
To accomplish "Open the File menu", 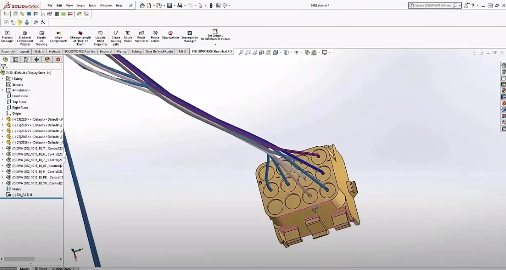I will coord(50,6).
